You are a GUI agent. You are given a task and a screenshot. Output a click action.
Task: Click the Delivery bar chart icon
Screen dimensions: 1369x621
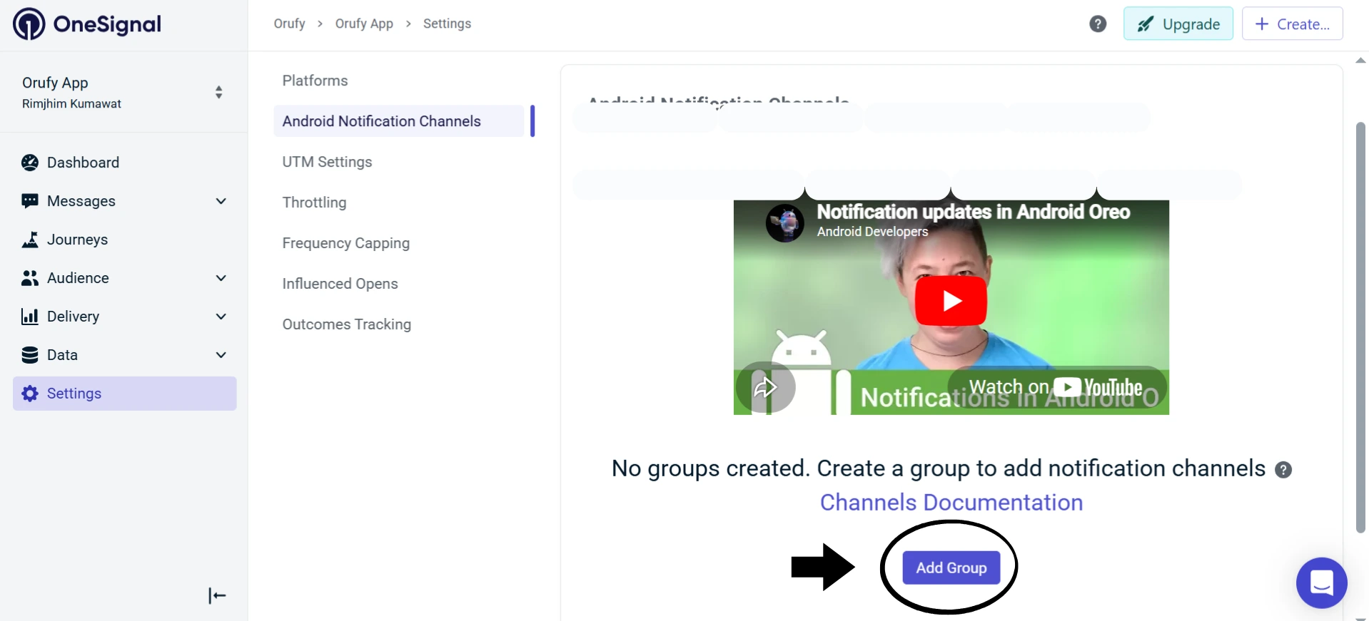click(x=30, y=317)
